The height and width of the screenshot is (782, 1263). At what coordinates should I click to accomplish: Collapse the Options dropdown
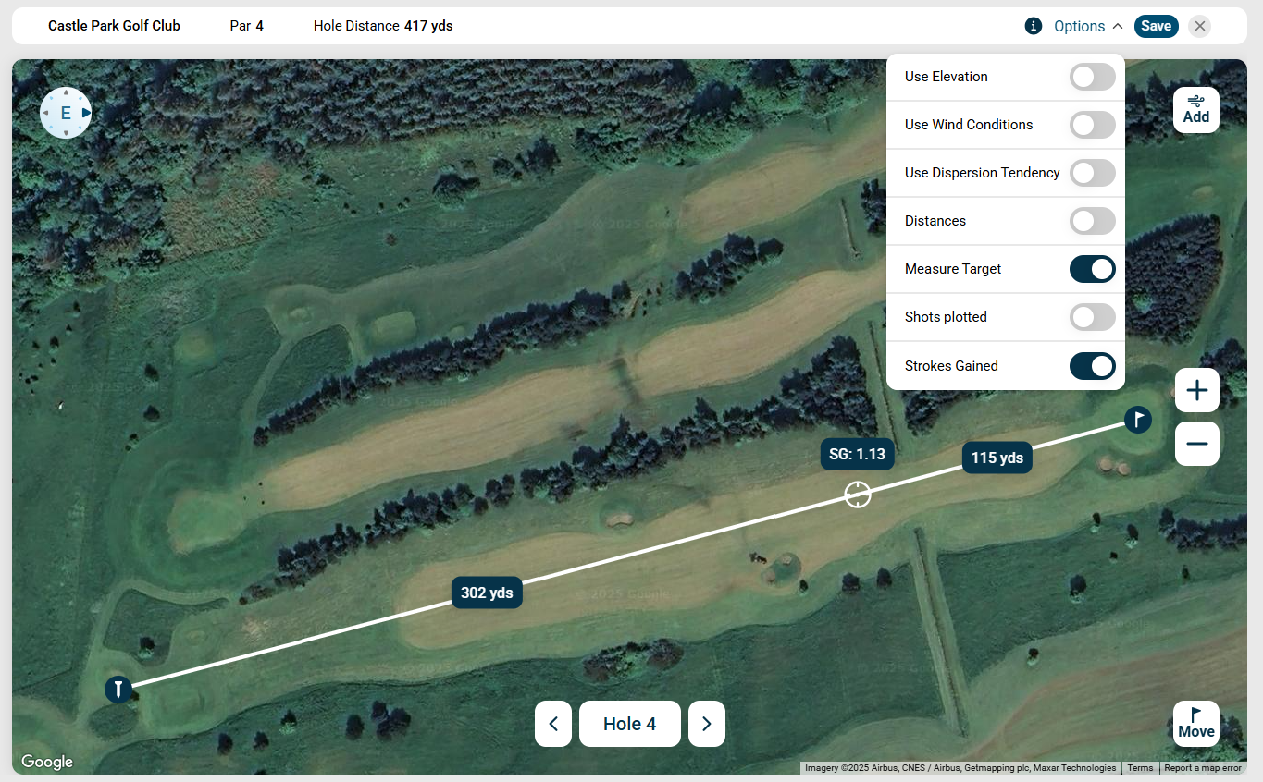coord(1088,26)
